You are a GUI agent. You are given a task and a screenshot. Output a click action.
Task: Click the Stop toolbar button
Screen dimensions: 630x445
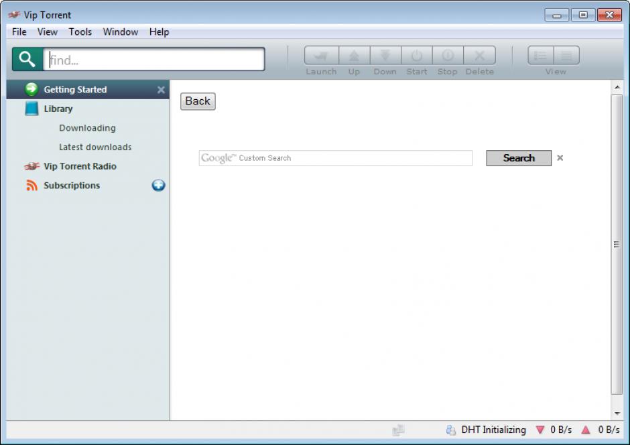448,56
